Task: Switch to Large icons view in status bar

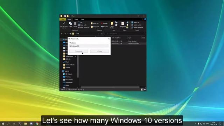Action: click(x=145, y=90)
